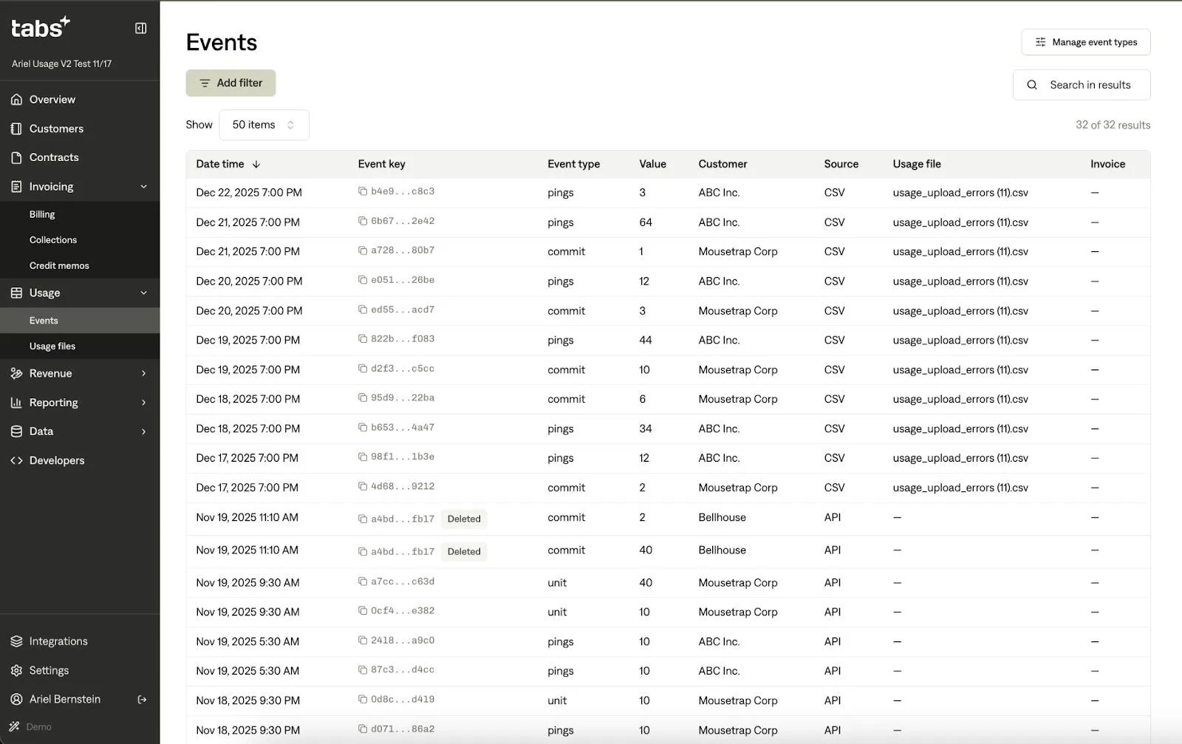Click the Developers code icon
Screen dimensions: 1182x744
coord(16,460)
